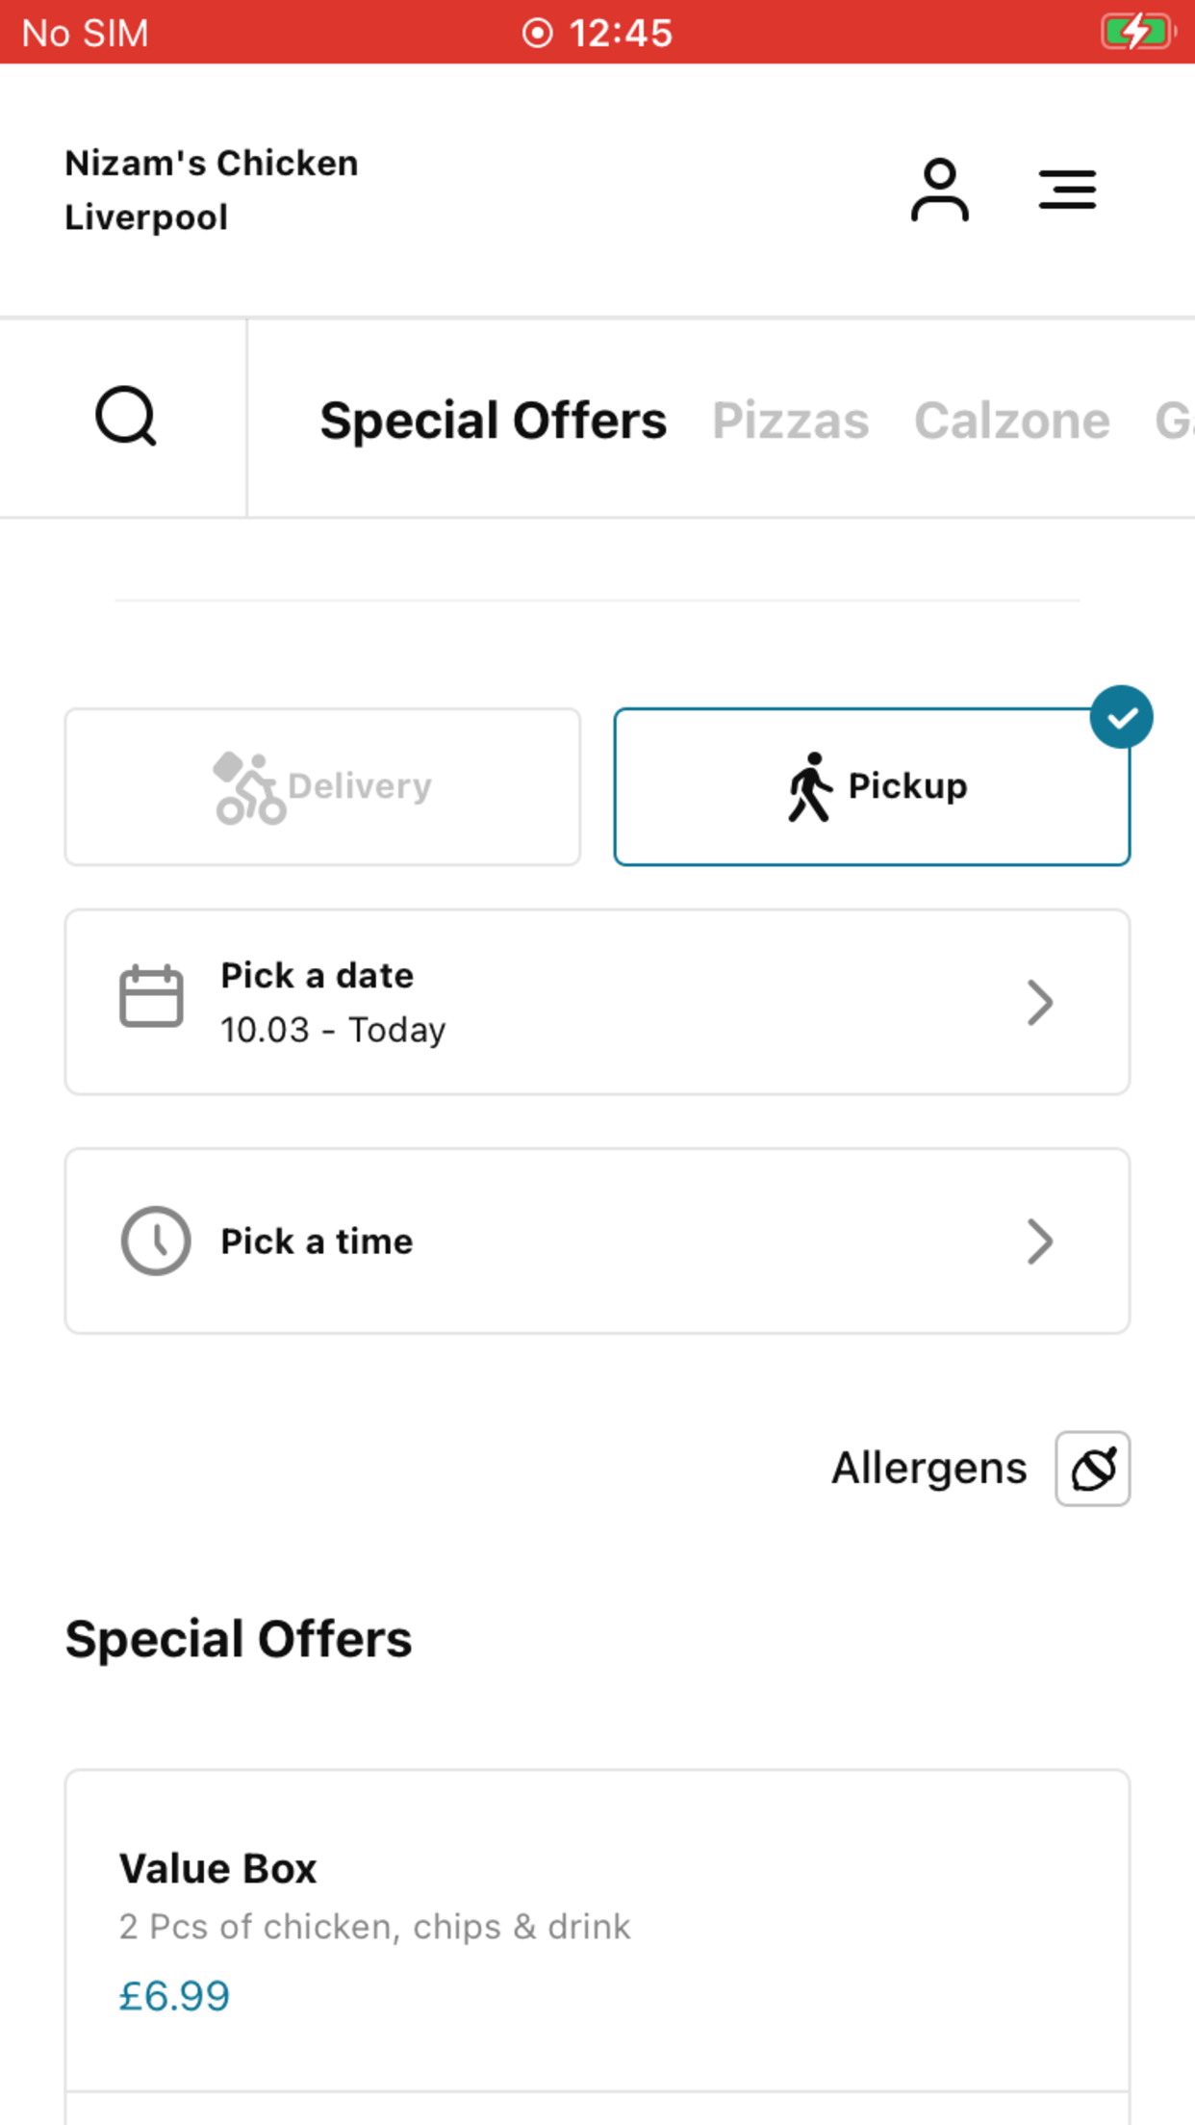Click the allergens crossed-nut icon
Image resolution: width=1195 pixels, height=2125 pixels.
tap(1093, 1469)
